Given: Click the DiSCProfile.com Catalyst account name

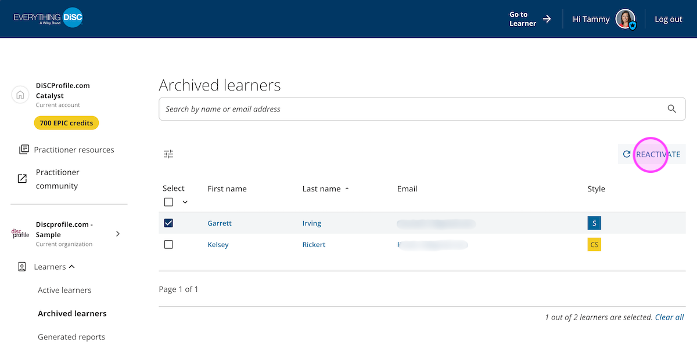Looking at the screenshot, I should 63,90.
